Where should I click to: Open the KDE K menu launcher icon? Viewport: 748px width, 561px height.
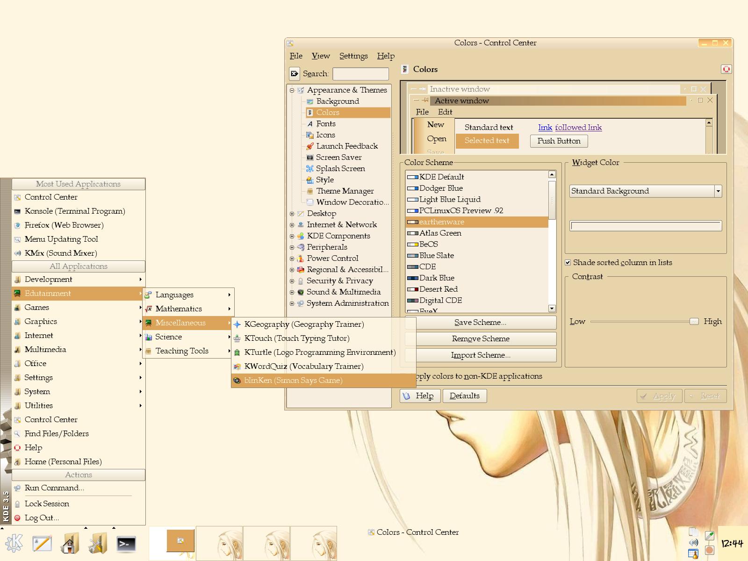point(14,544)
